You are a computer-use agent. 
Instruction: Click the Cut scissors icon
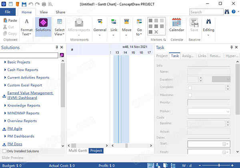[x=5, y=27]
